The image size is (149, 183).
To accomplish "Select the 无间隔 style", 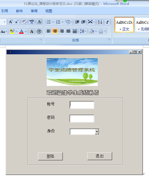I will click(142, 25).
